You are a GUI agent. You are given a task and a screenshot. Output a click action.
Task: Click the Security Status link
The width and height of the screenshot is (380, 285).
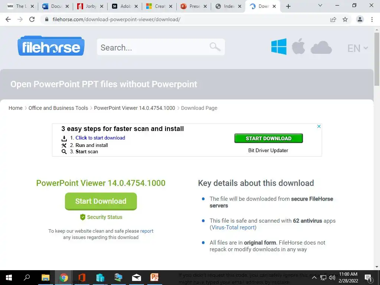(x=105, y=217)
